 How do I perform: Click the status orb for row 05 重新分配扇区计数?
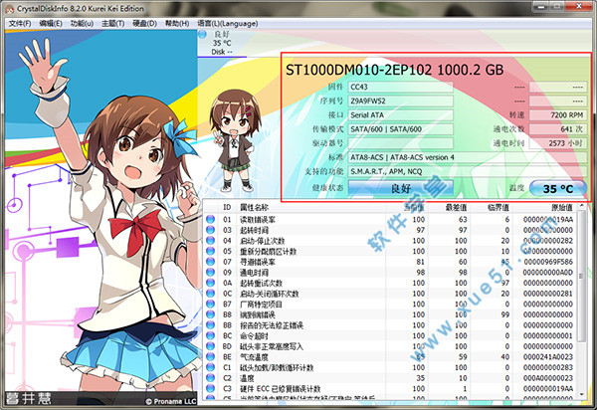210,251
